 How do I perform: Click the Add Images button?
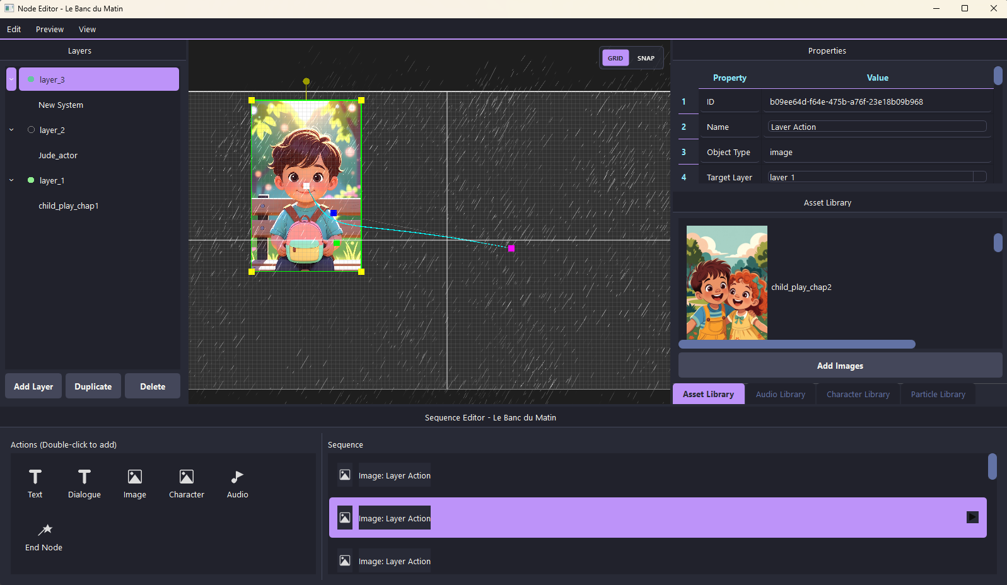click(x=840, y=366)
